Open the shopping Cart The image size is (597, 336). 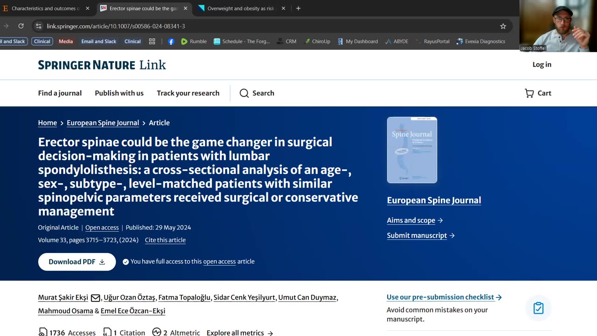[538, 93]
